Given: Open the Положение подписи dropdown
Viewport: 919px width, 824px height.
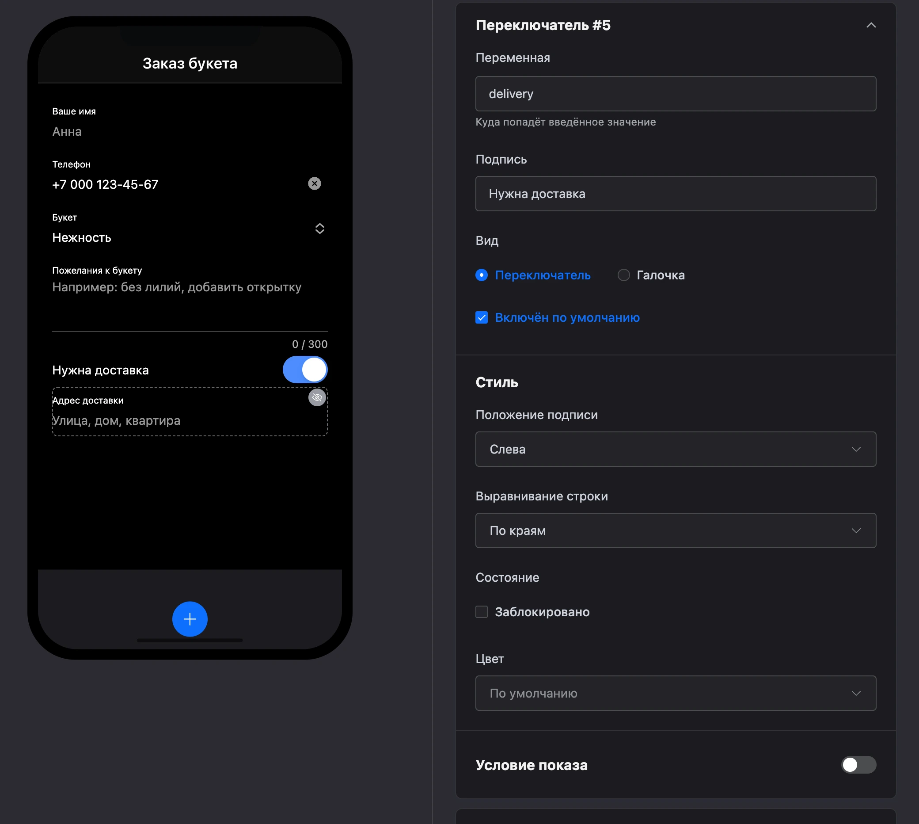Looking at the screenshot, I should point(676,449).
